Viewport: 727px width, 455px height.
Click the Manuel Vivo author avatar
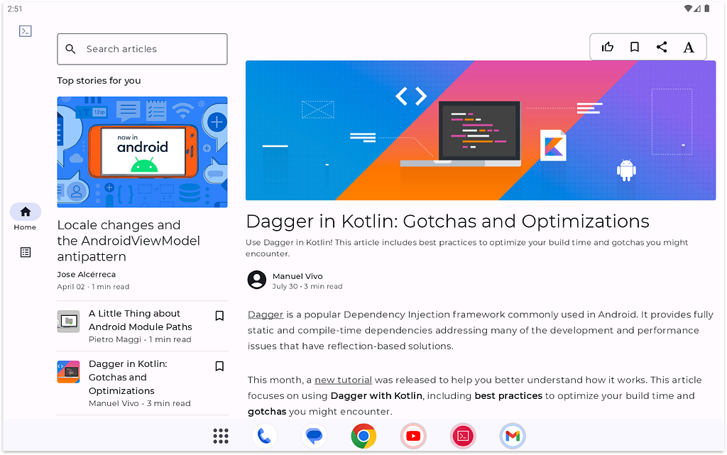[x=257, y=280]
